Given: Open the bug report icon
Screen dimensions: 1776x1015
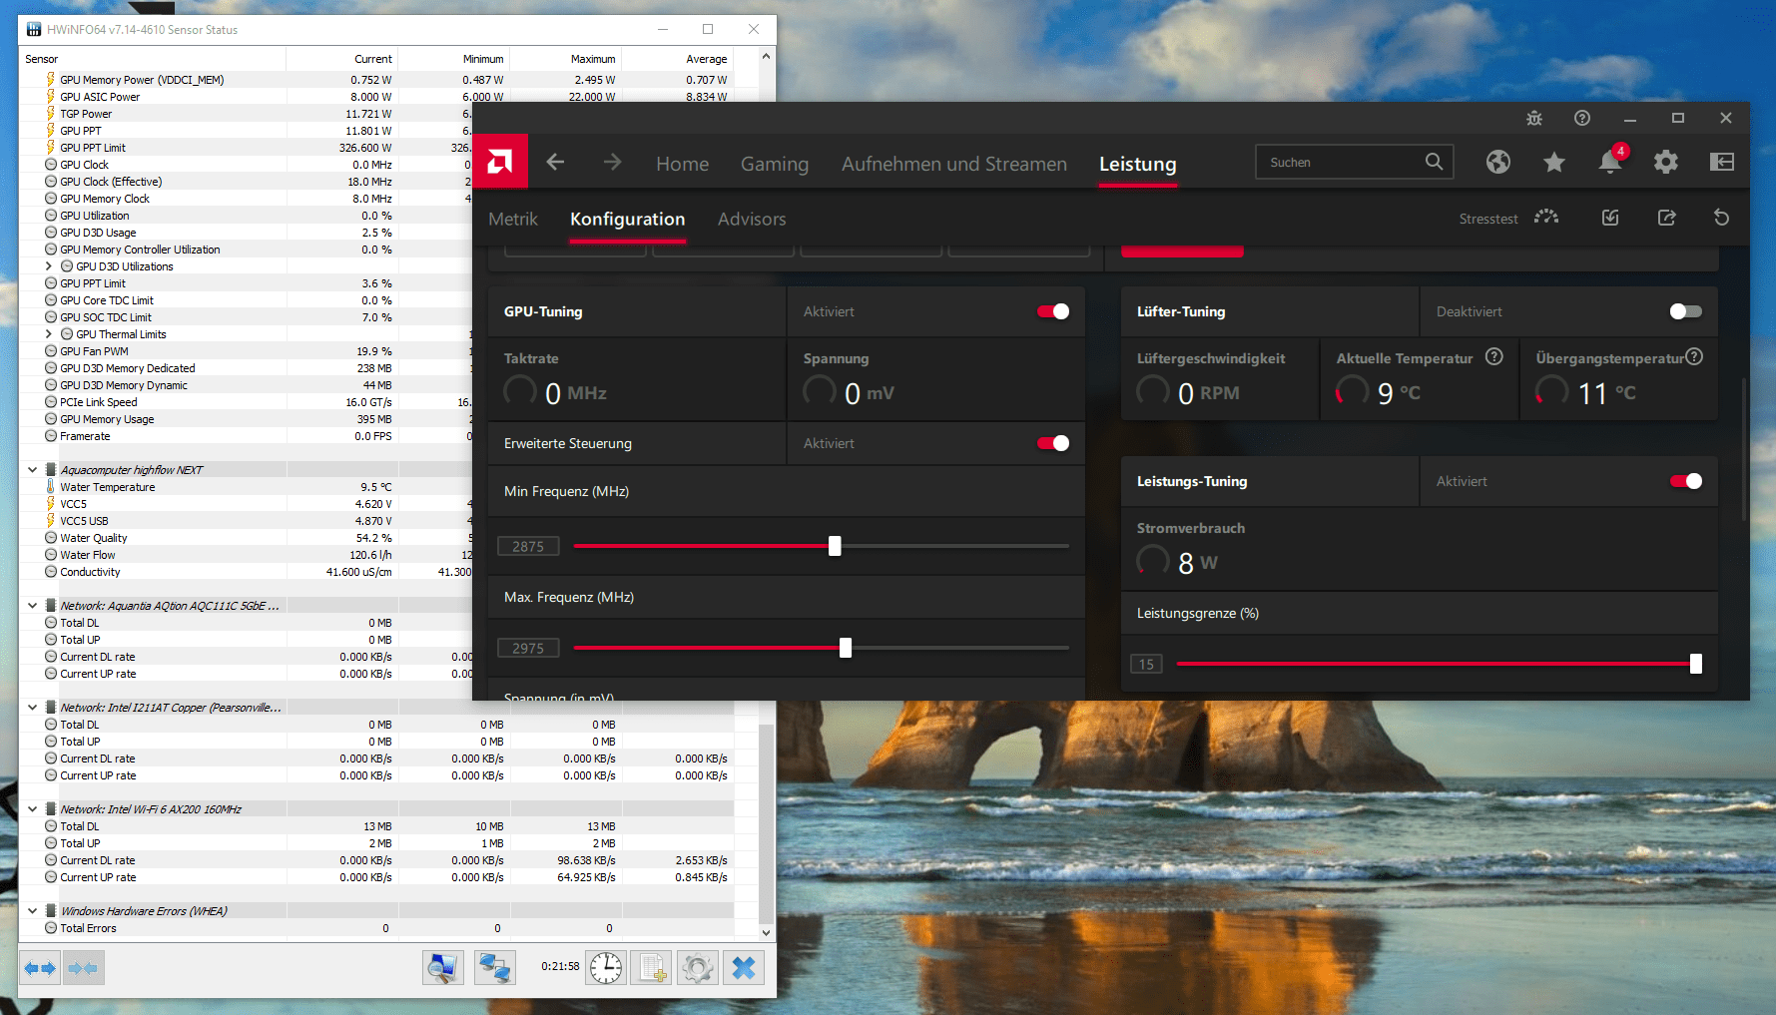Looking at the screenshot, I should coord(1534,118).
